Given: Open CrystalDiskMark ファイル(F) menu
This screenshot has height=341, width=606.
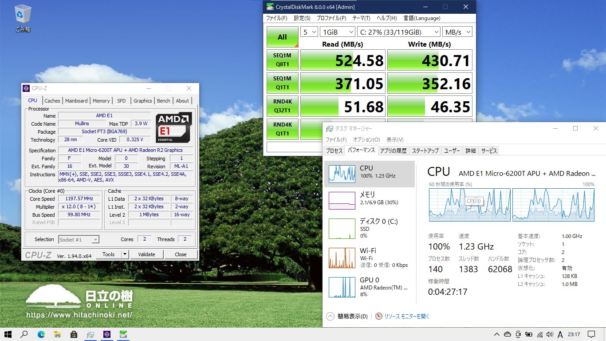Looking at the screenshot, I should pyautogui.click(x=276, y=18).
